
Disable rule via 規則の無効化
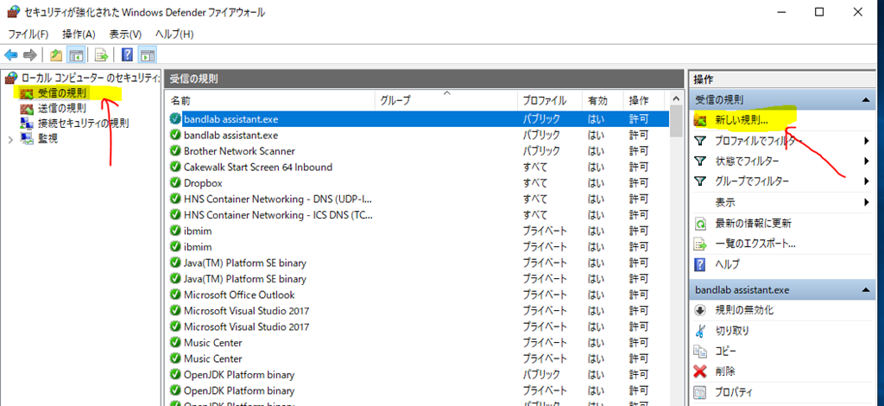pyautogui.click(x=743, y=310)
